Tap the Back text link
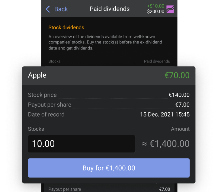Viewport: 218px width, 192px height. click(x=61, y=9)
